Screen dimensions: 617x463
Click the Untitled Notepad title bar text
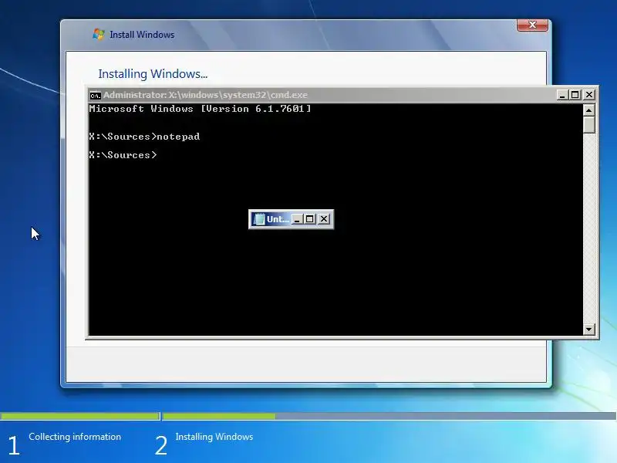(x=278, y=219)
